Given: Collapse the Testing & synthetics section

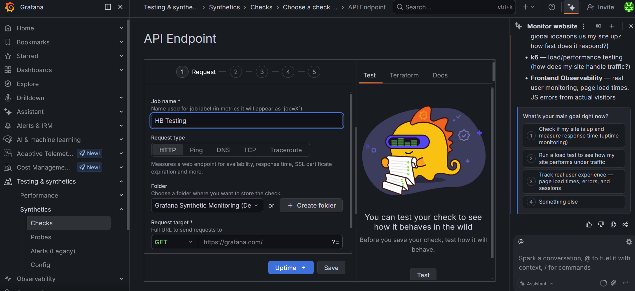Looking at the screenshot, I should [x=121, y=181].
